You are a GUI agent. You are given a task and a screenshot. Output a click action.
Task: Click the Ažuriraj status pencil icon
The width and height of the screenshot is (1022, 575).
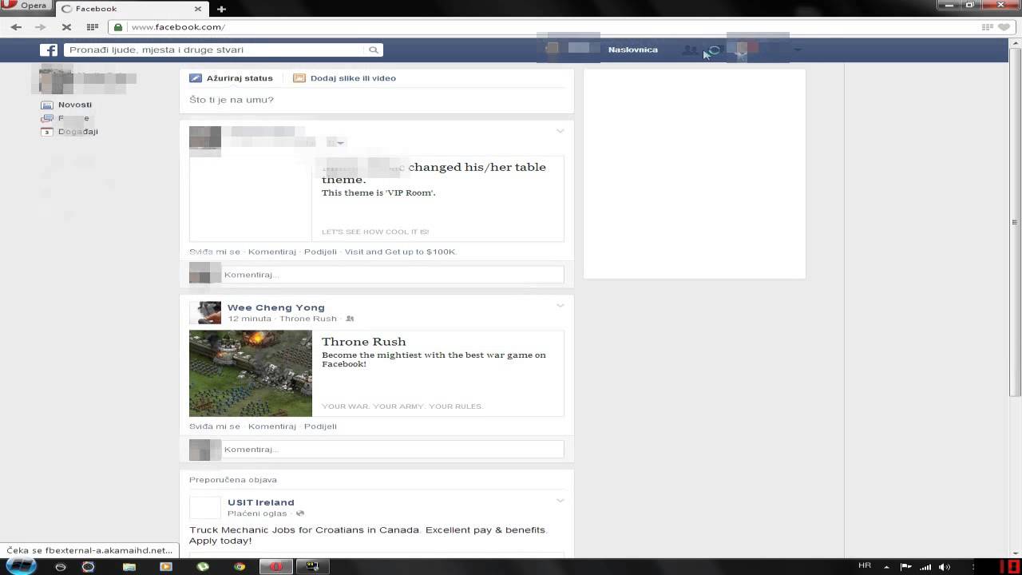[x=196, y=78]
